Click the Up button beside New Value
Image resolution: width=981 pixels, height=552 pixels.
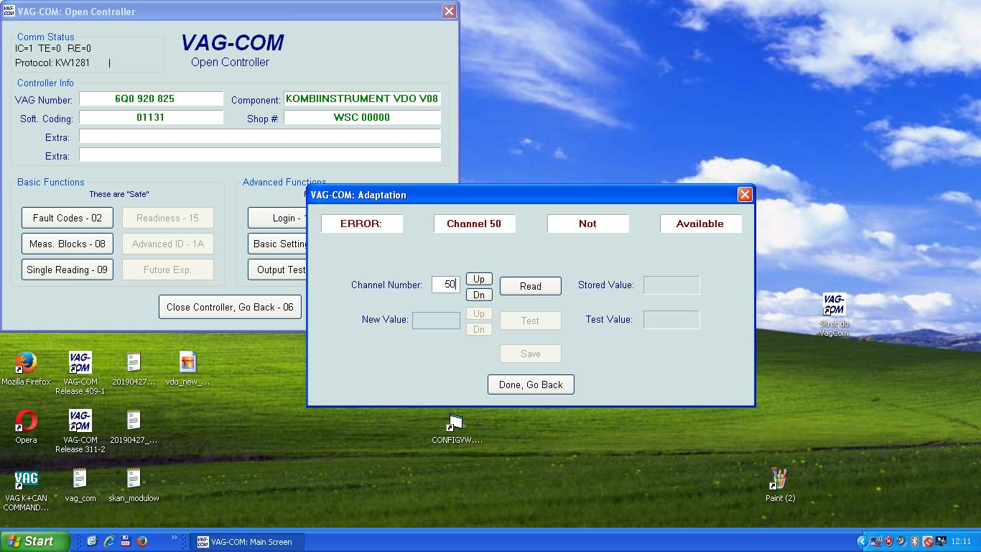pos(479,313)
